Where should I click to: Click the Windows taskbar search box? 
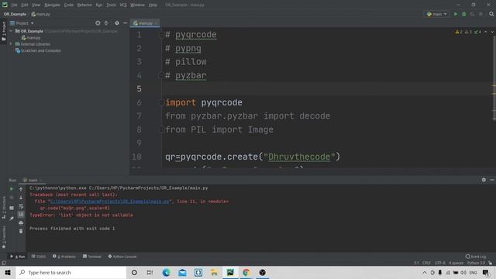click(71, 272)
